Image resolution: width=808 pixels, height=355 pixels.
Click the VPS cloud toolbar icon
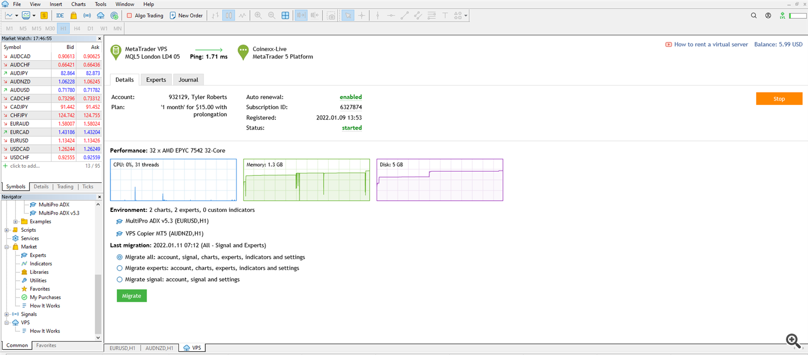(x=100, y=16)
